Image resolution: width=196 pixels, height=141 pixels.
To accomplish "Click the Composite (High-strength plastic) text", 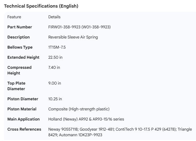I will click(x=79, y=109).
